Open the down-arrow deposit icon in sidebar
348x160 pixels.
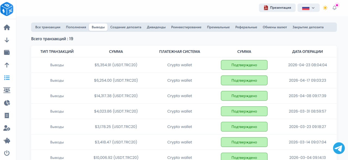click(x=7, y=40)
